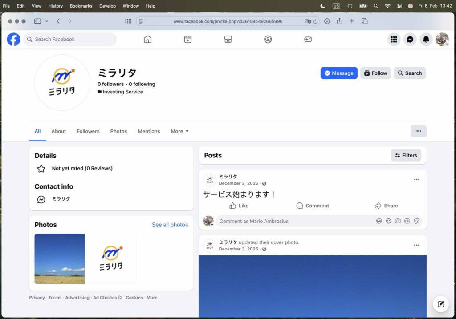
Task: Open the Bookmarks menu in menu bar
Action: coord(81,6)
